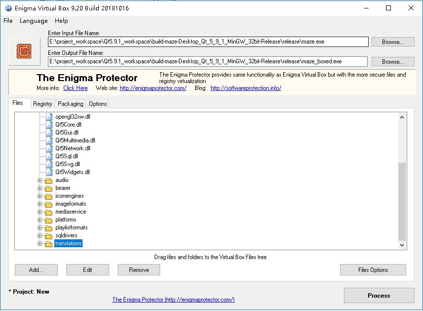Click the Qt5Core.dll file icon
Screen dimensions: 423x311
tap(48, 125)
